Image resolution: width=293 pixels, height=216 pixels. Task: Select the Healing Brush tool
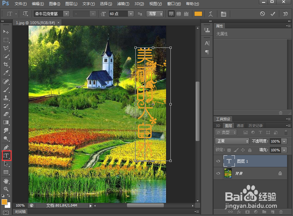coord(6,82)
